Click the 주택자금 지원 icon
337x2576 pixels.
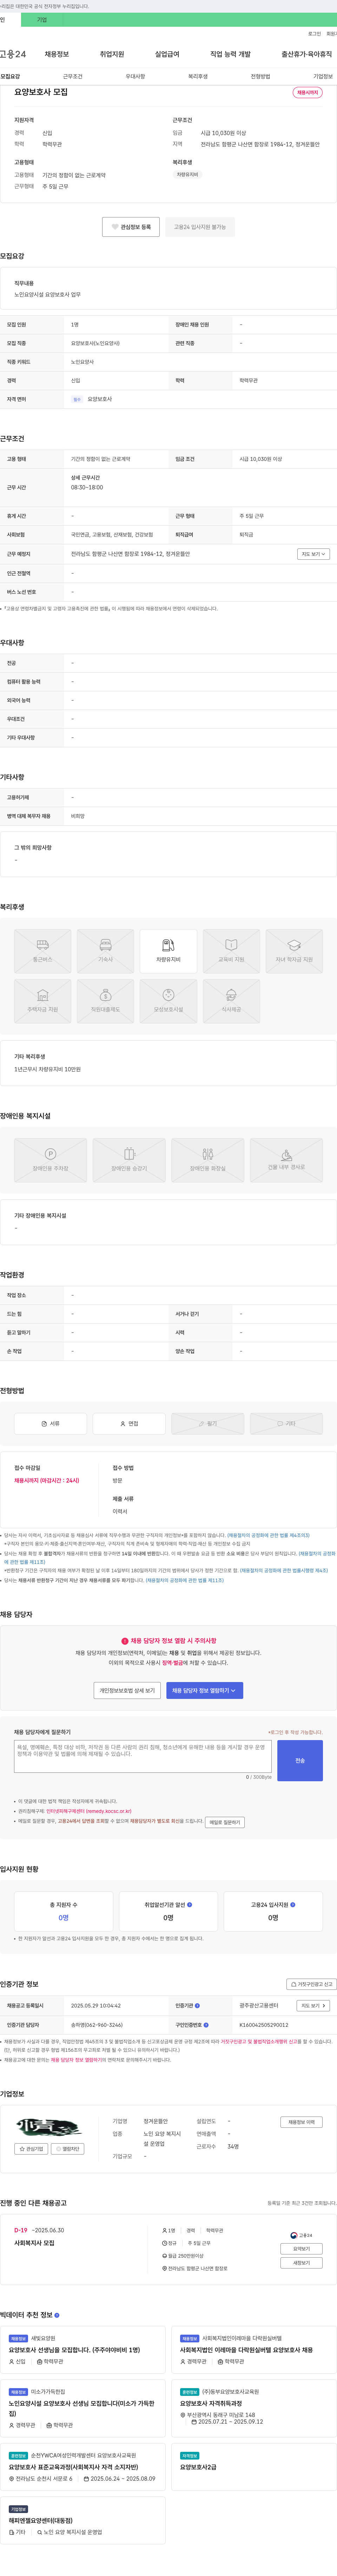(43, 1001)
